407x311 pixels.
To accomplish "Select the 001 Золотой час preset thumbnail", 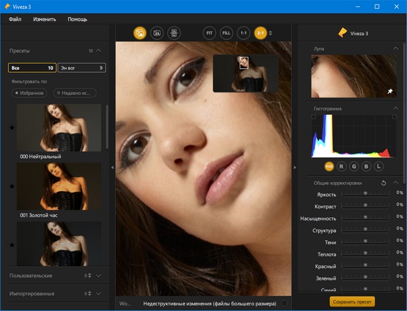I will (59, 186).
